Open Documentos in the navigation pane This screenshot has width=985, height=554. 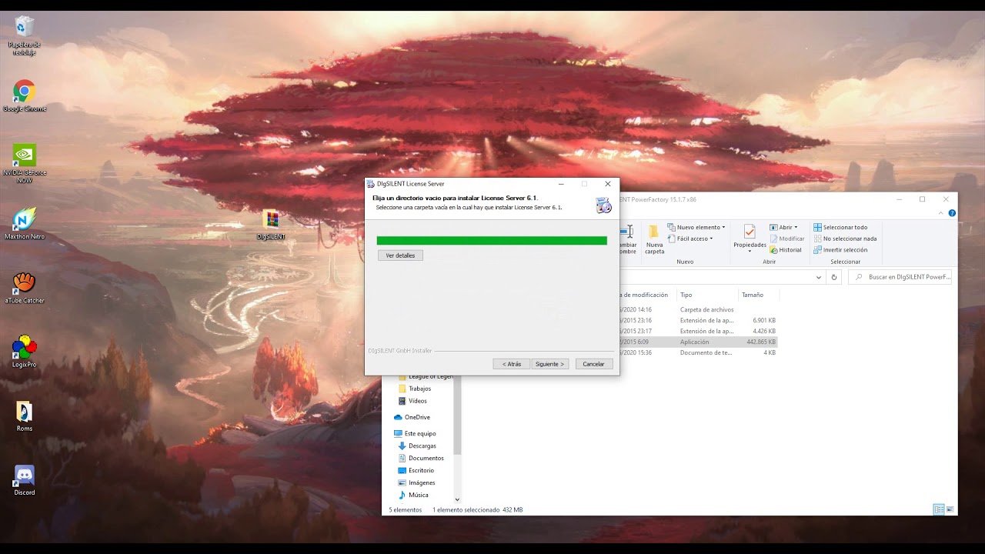(420, 458)
